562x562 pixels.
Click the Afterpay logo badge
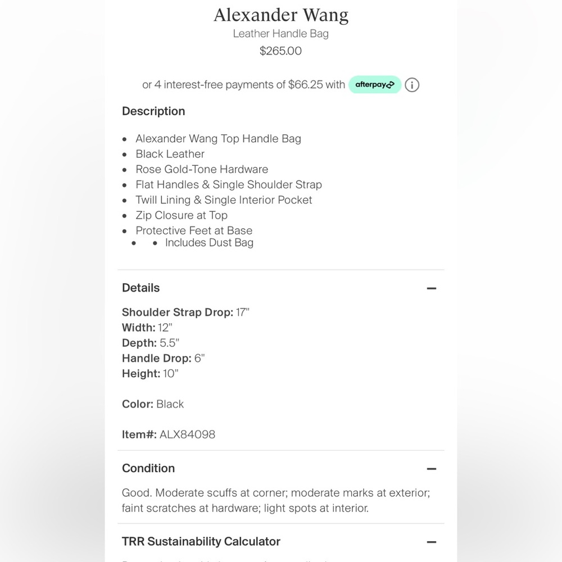click(374, 85)
